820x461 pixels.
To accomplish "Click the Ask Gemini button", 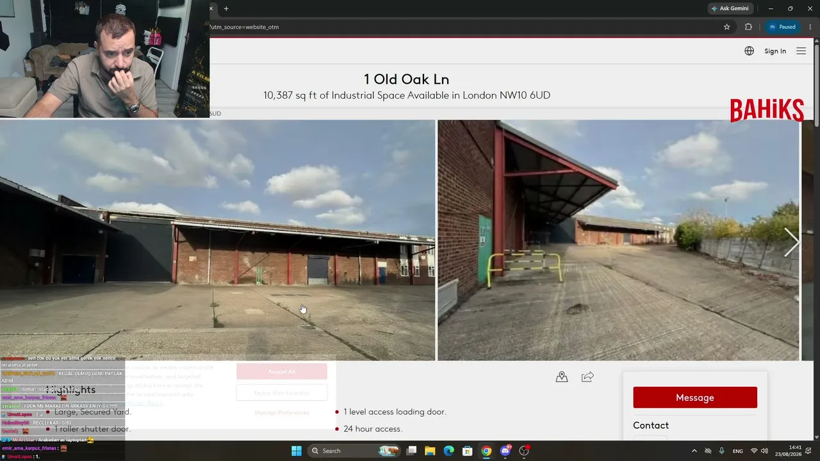I will [730, 8].
